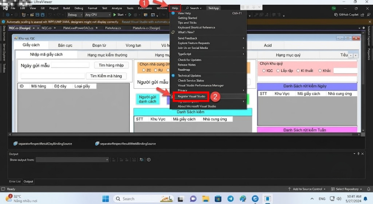Select the ZC supplier radio button

[x=144, y=70]
